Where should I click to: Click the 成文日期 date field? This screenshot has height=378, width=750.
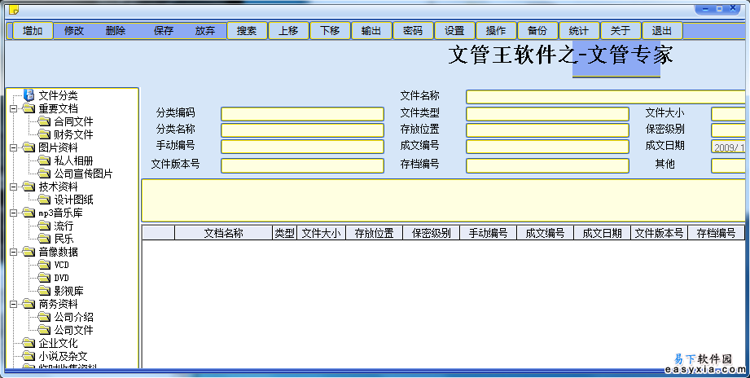pyautogui.click(x=730, y=147)
